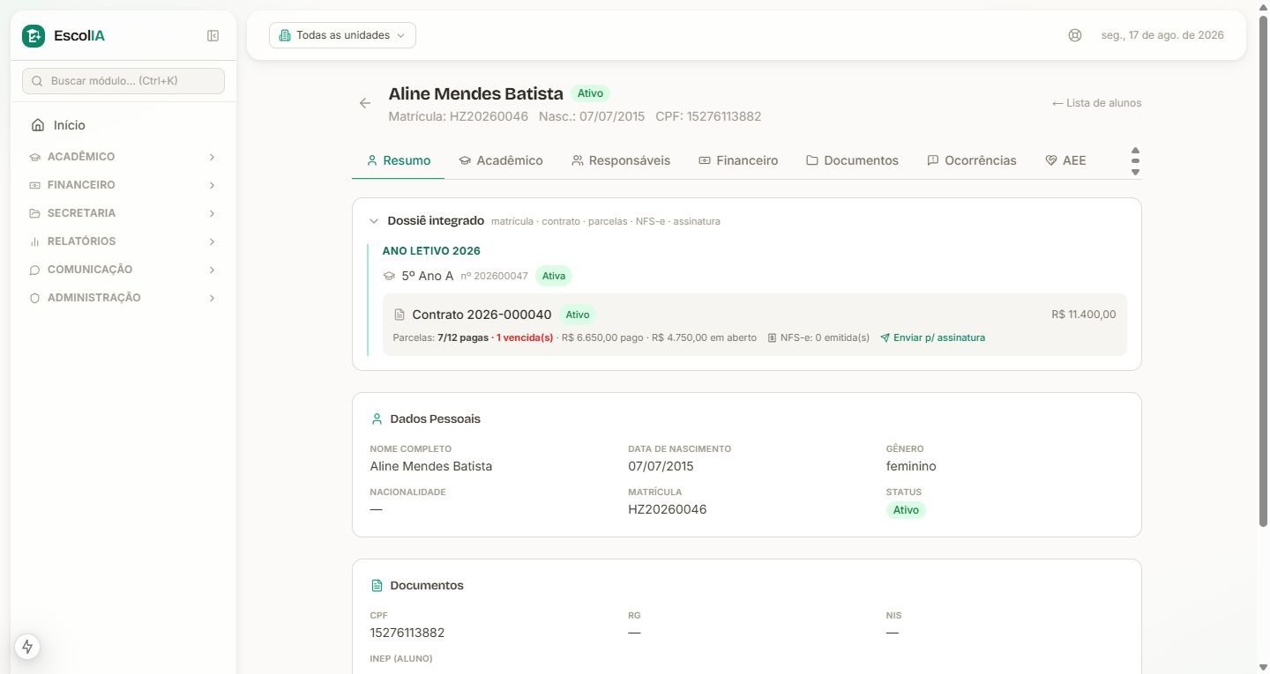Click the file icon in Documentos card header
The height and width of the screenshot is (674, 1270).
377,585
